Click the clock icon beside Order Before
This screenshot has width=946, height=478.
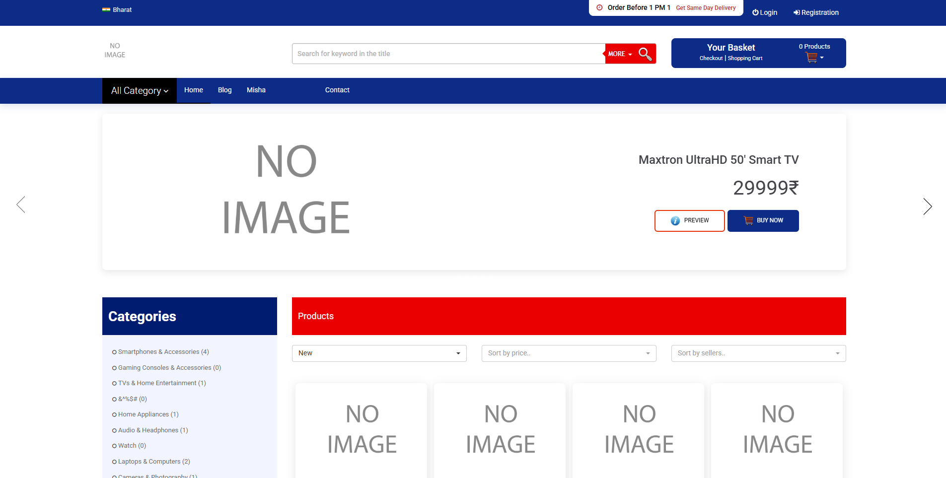[599, 7]
